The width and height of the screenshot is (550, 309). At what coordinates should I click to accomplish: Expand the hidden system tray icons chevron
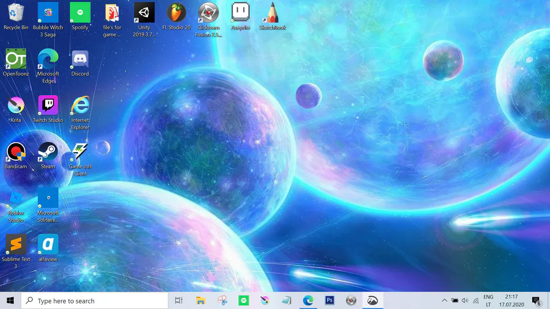444,300
